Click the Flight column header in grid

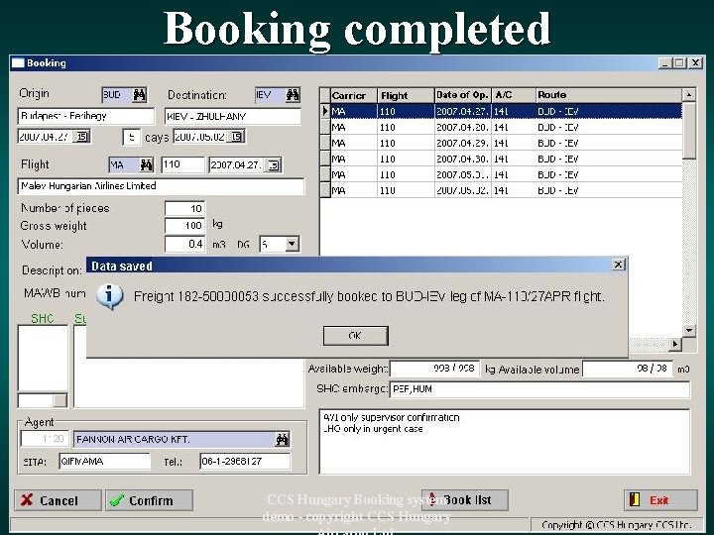(406, 95)
